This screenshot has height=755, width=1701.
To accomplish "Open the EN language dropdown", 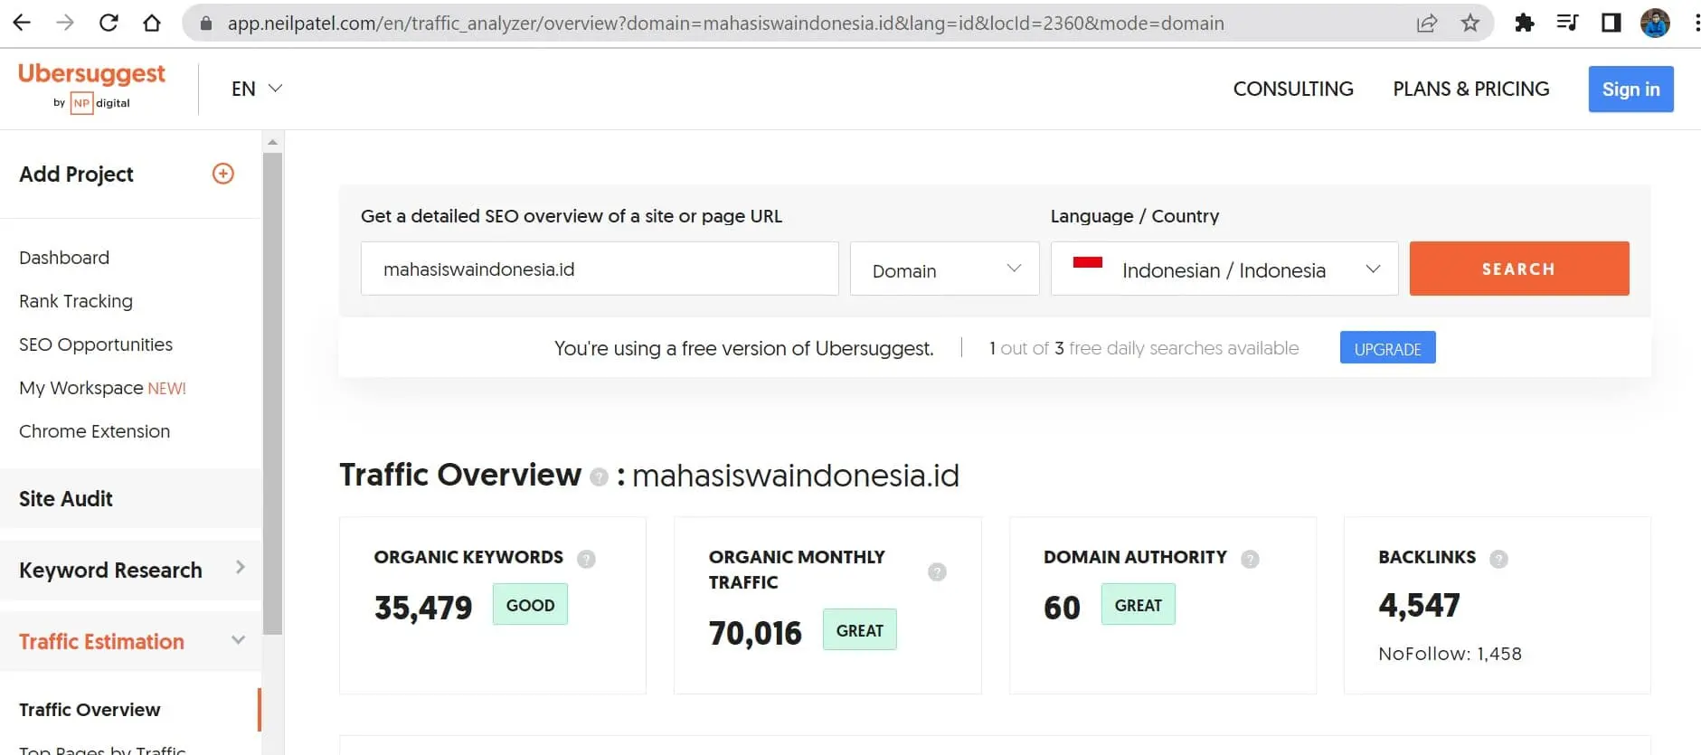I will pos(257,89).
